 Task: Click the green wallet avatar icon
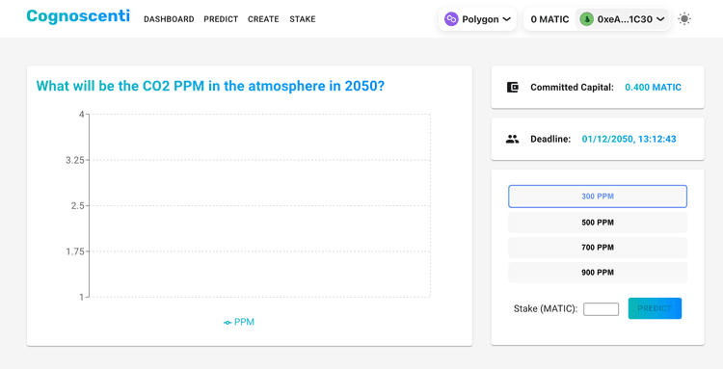coord(586,19)
